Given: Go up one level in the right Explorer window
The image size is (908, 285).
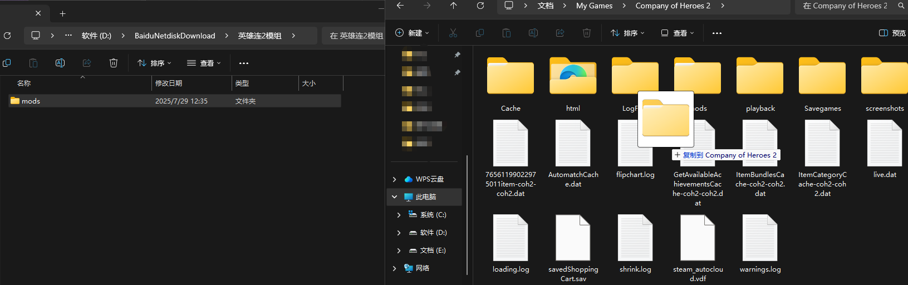Looking at the screenshot, I should [454, 6].
